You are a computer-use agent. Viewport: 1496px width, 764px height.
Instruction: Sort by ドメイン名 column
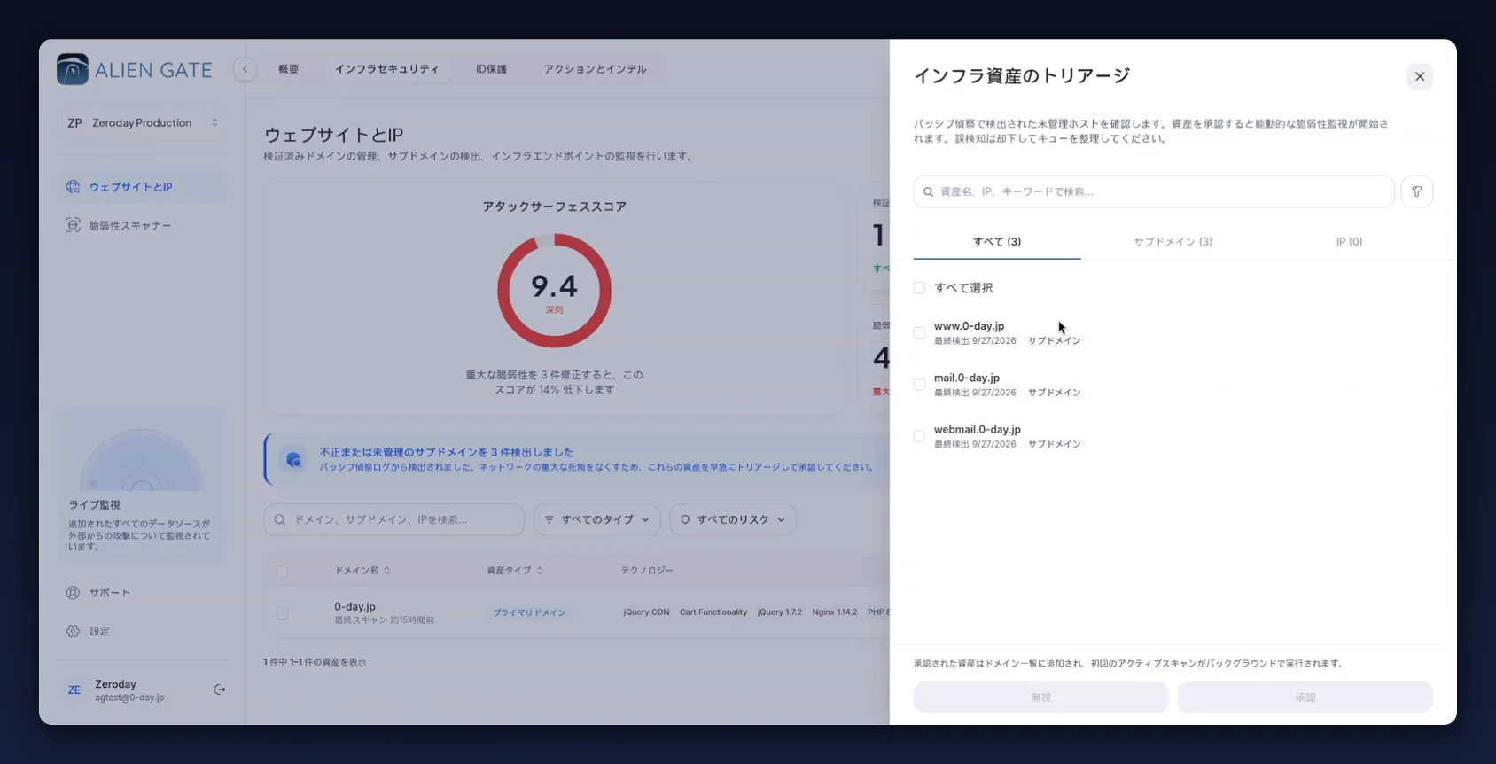[x=362, y=571]
